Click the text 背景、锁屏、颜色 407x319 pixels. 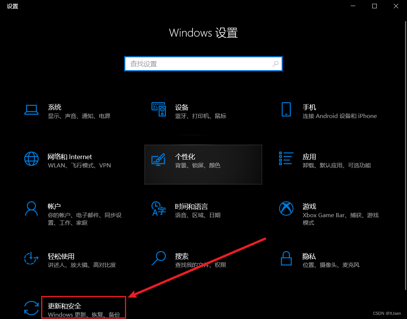coord(198,165)
